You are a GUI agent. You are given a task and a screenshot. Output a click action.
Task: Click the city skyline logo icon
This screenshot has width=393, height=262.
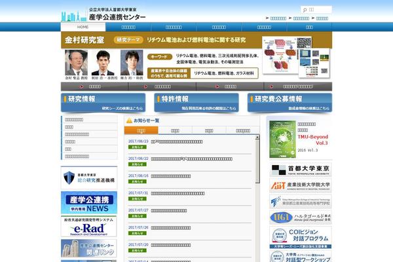pos(73,16)
